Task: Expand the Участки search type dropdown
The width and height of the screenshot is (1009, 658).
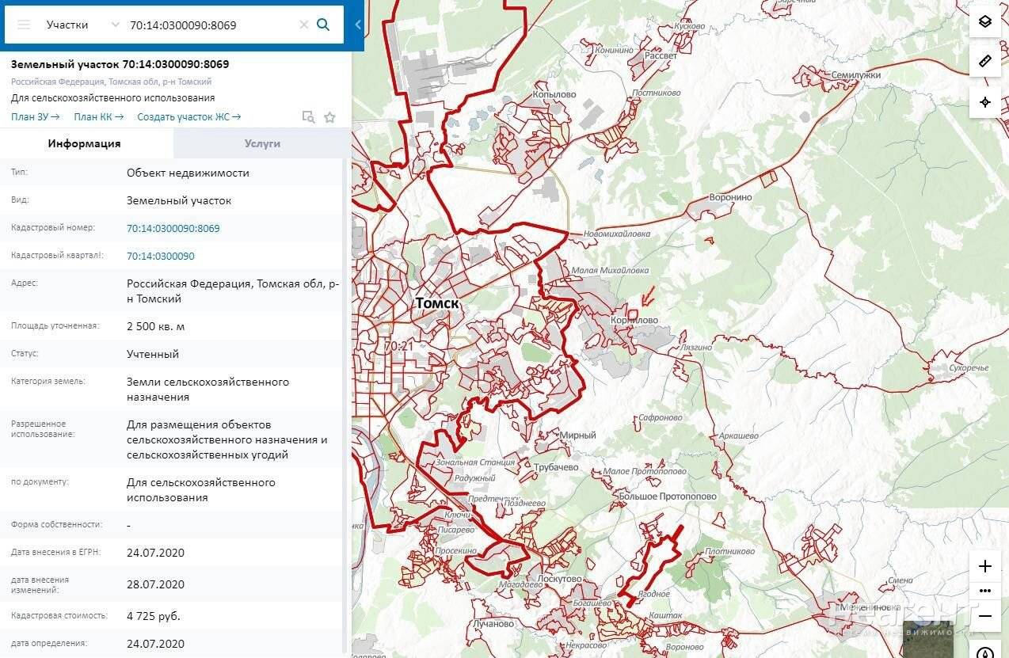Action: click(x=116, y=25)
